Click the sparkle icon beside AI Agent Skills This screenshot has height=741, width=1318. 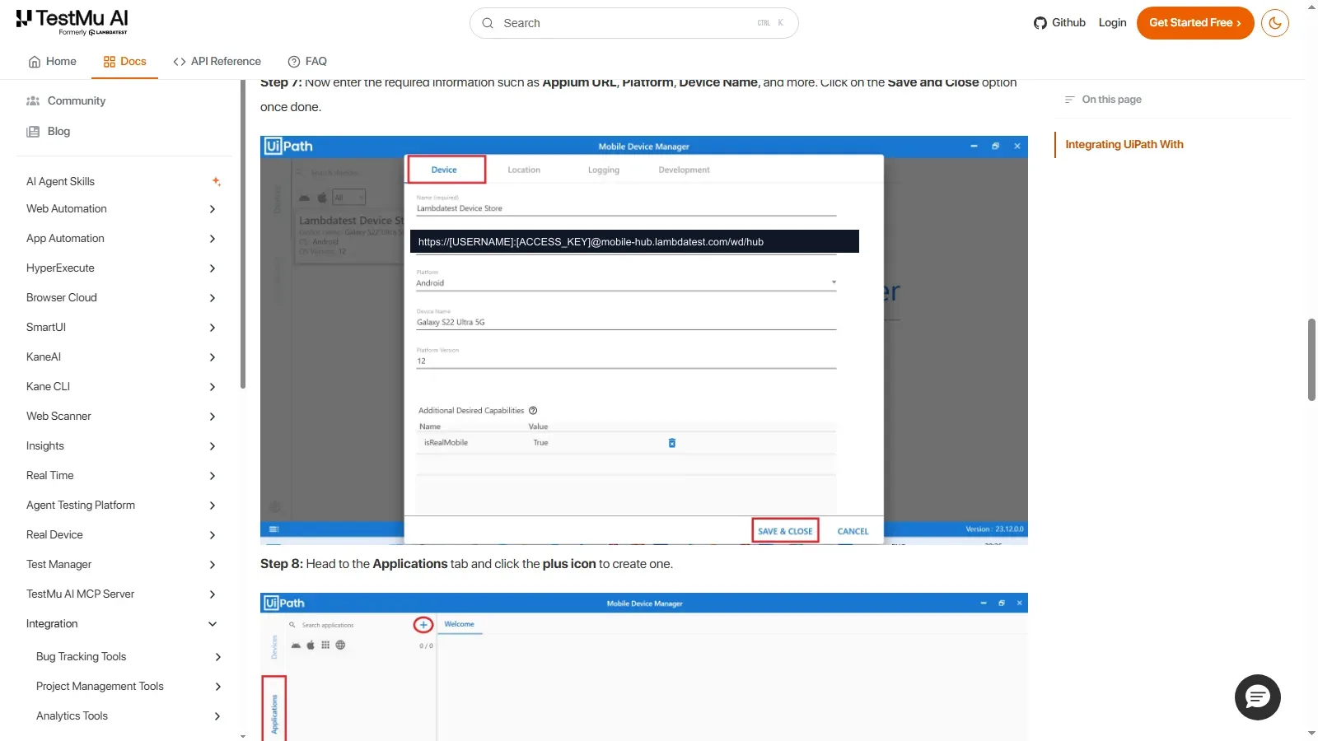(216, 181)
